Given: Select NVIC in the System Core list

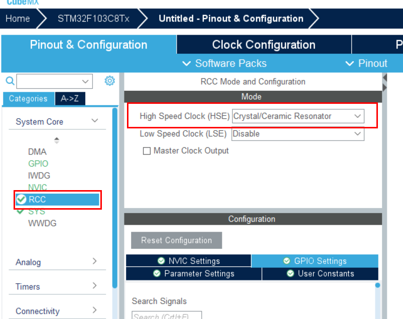Looking at the screenshot, I should click(x=38, y=187).
